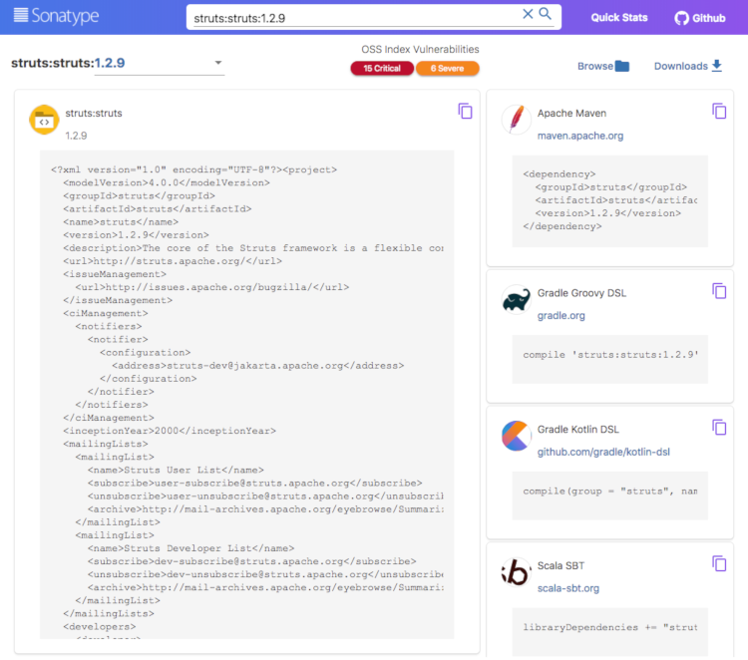Click the Kotlin logo icon

tap(517, 436)
